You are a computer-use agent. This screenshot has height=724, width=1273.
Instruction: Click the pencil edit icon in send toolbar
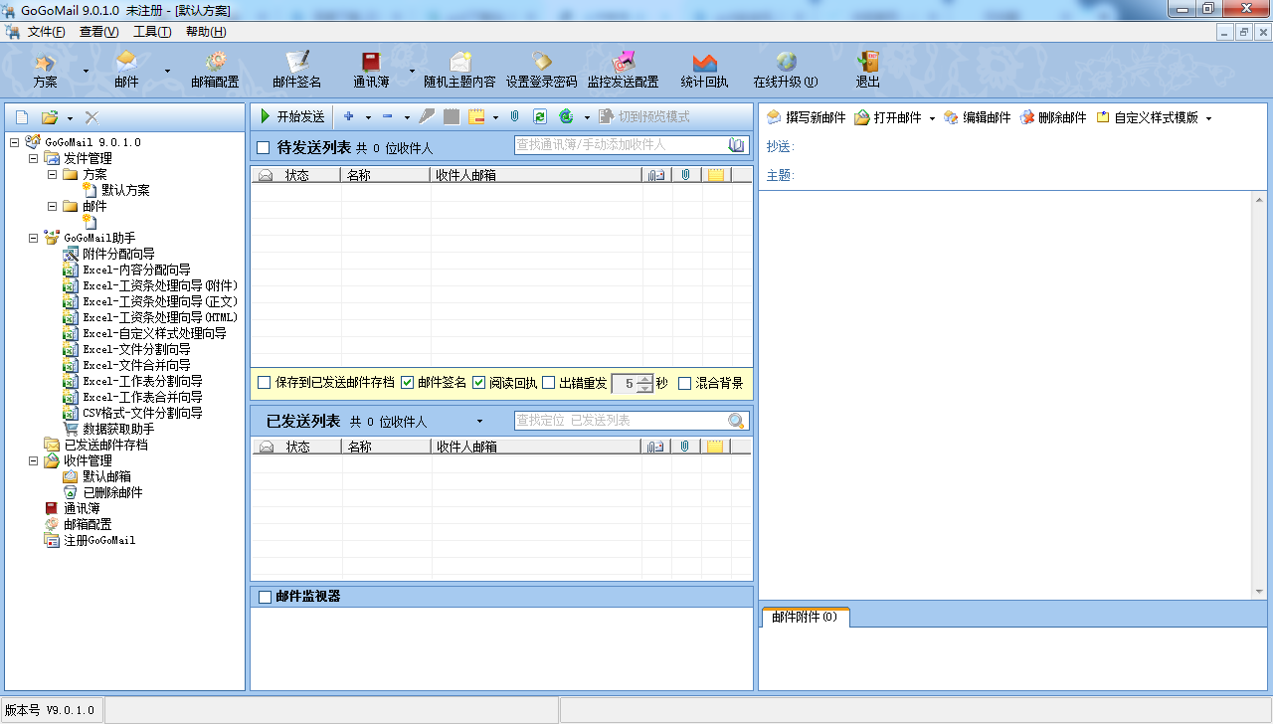click(427, 116)
